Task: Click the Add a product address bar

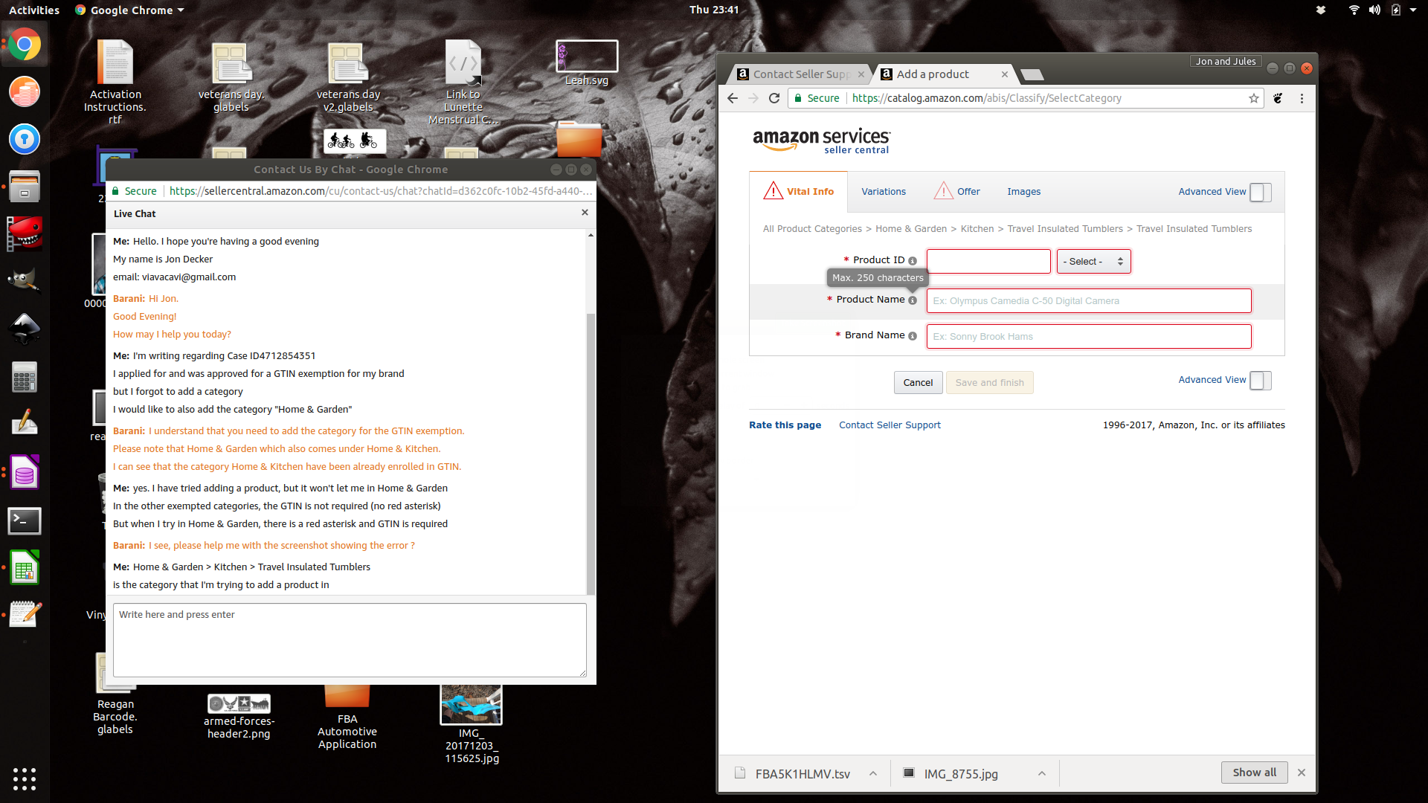Action: (x=1026, y=98)
